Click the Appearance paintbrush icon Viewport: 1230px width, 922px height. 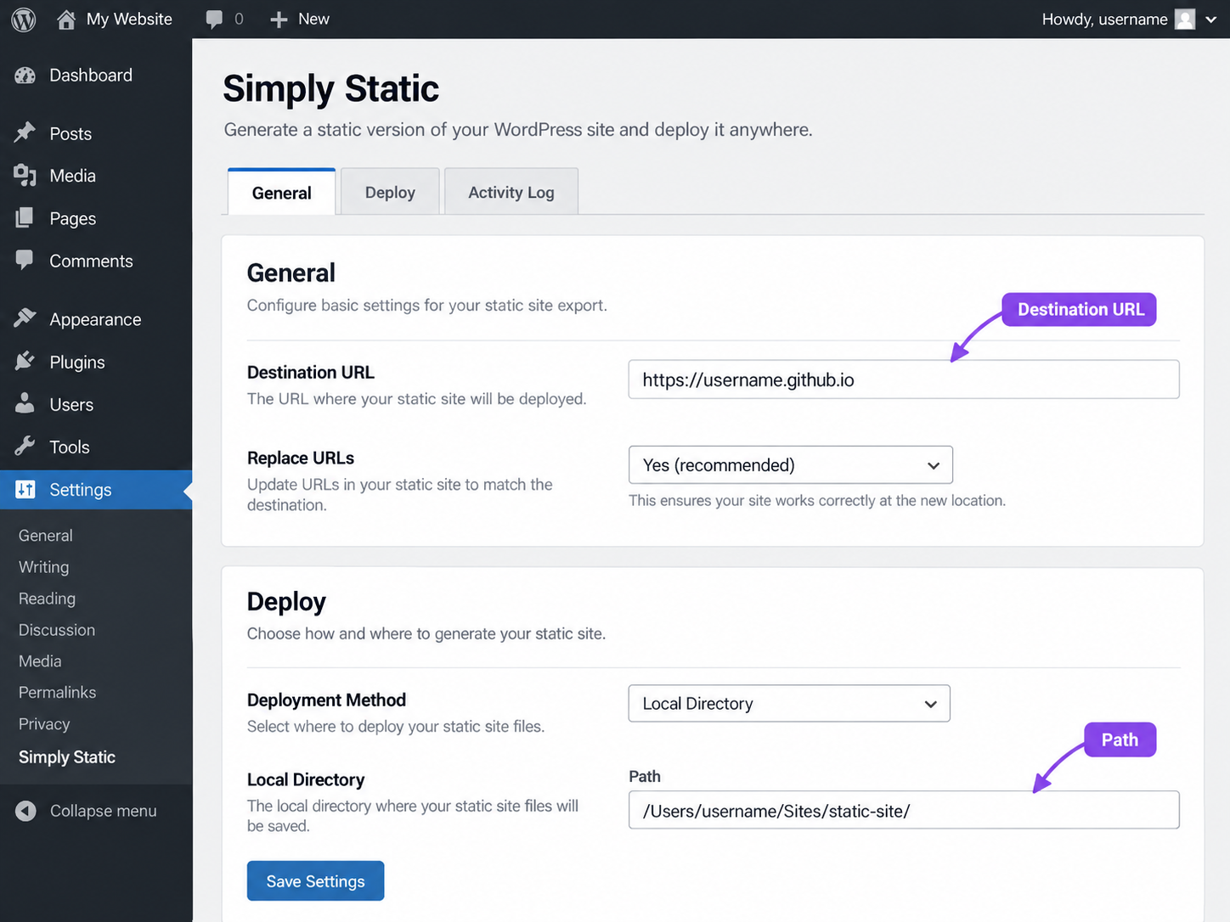25,318
